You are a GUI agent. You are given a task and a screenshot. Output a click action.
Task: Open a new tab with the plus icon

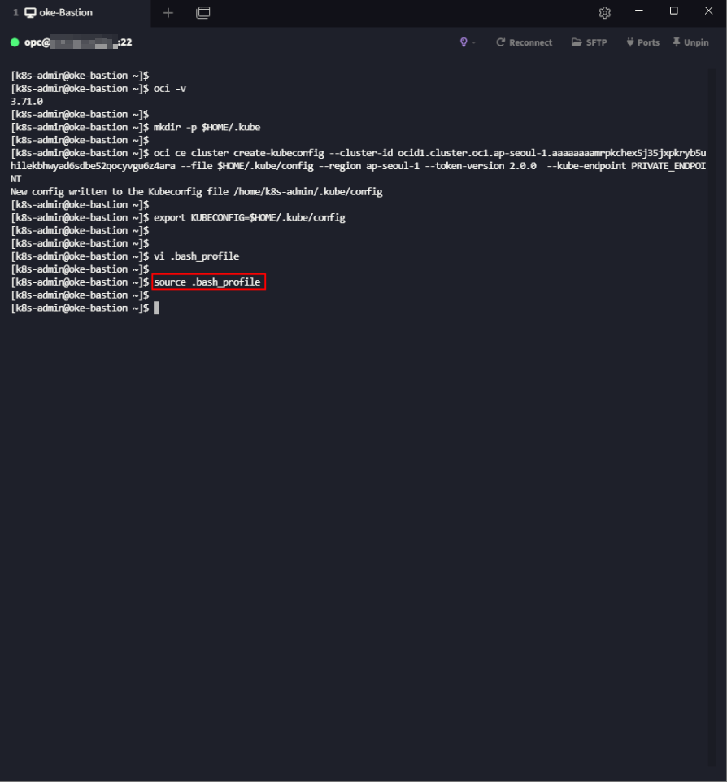point(168,13)
